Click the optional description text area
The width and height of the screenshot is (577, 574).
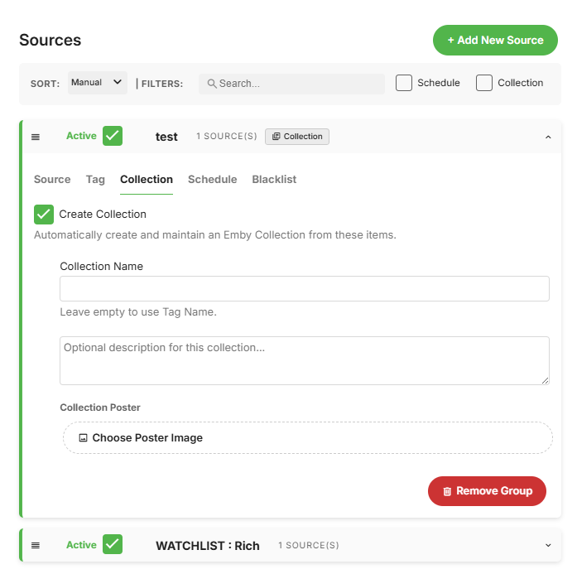[305, 360]
